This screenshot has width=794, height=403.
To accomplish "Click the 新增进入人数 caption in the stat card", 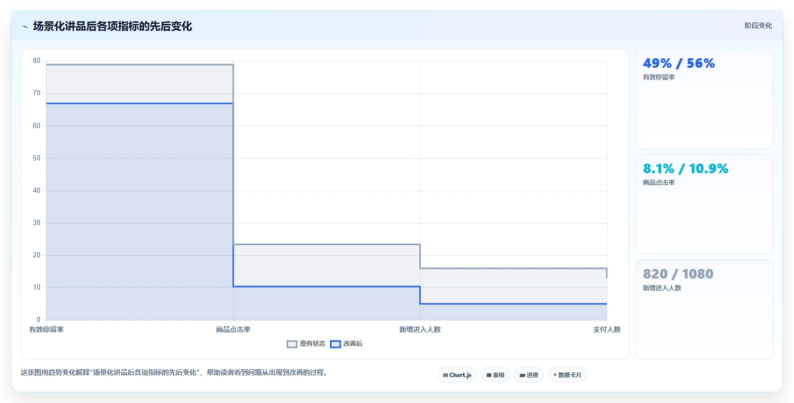I will tap(662, 288).
